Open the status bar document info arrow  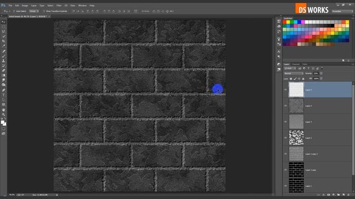pyautogui.click(x=57, y=195)
